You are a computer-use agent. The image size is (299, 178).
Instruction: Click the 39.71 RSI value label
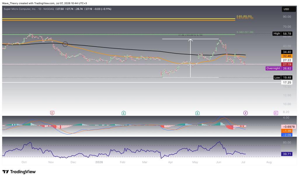point(287,154)
